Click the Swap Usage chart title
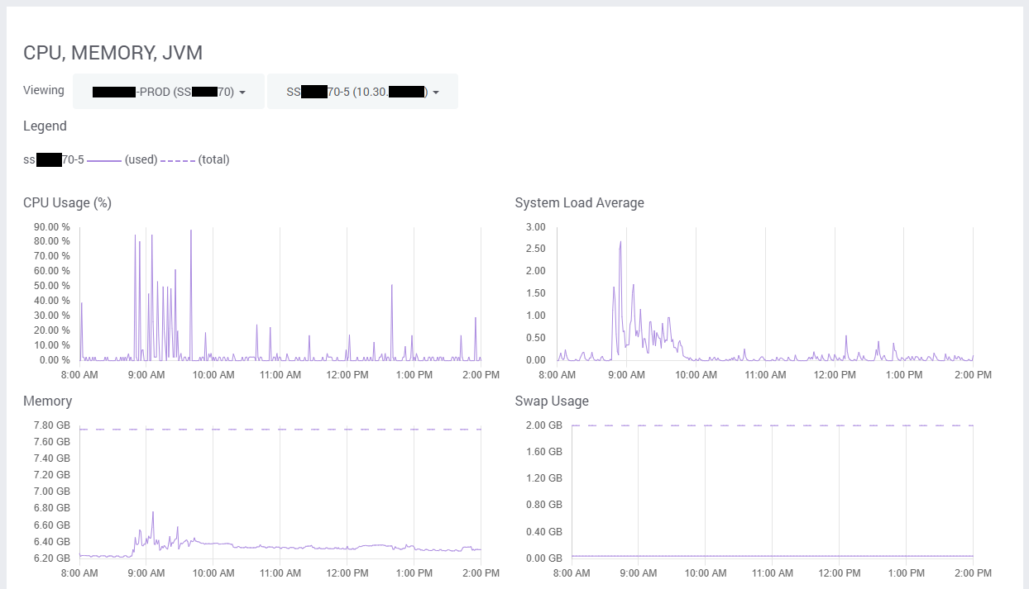This screenshot has width=1029, height=589. [x=552, y=401]
